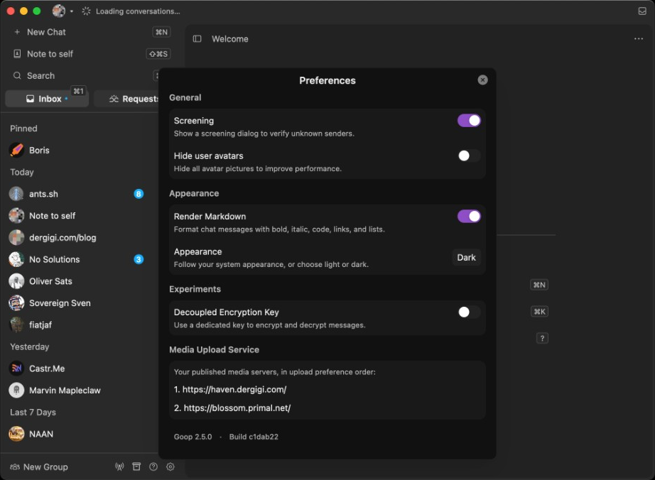
Task: Open the Castr.Me conversation
Action: pos(80,368)
